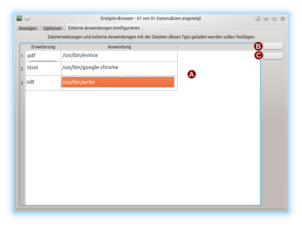Open the Optionen tab
This screenshot has width=302, height=226.
coord(53,28)
